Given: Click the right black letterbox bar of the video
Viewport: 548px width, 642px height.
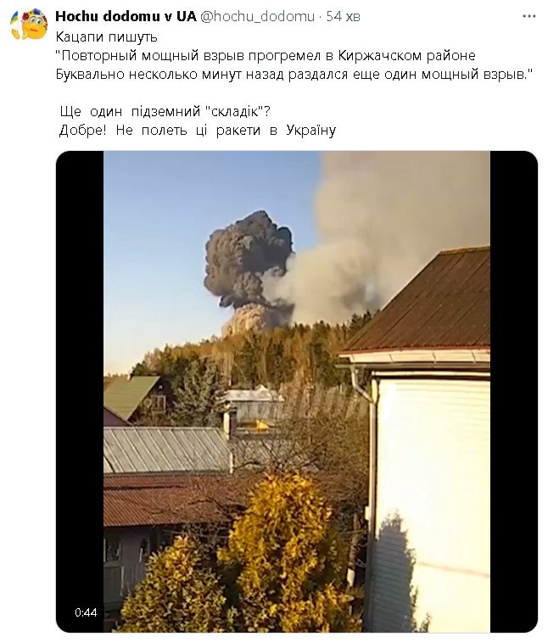Looking at the screenshot, I should (x=513, y=392).
